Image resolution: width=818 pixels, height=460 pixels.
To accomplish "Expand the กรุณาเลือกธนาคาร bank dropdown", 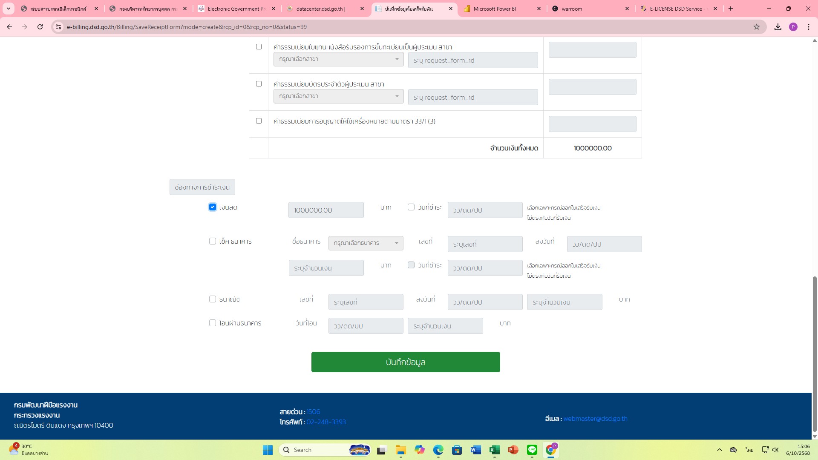I will click(x=366, y=243).
